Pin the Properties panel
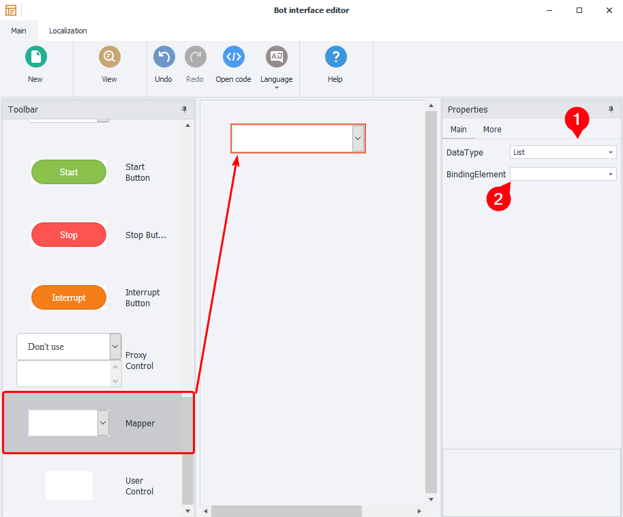The image size is (623, 517). [x=611, y=110]
